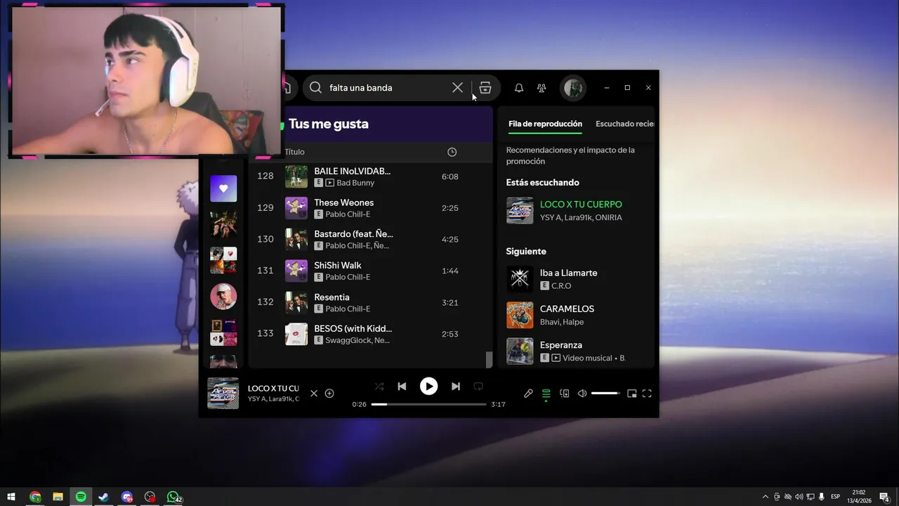Image resolution: width=899 pixels, height=506 pixels.
Task: Mute the volume speaker icon
Action: (x=582, y=394)
